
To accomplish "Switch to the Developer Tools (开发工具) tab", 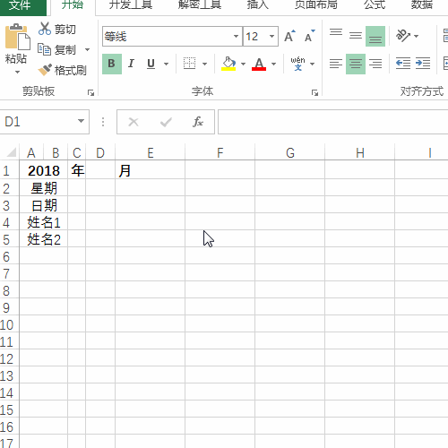I will point(131,4).
